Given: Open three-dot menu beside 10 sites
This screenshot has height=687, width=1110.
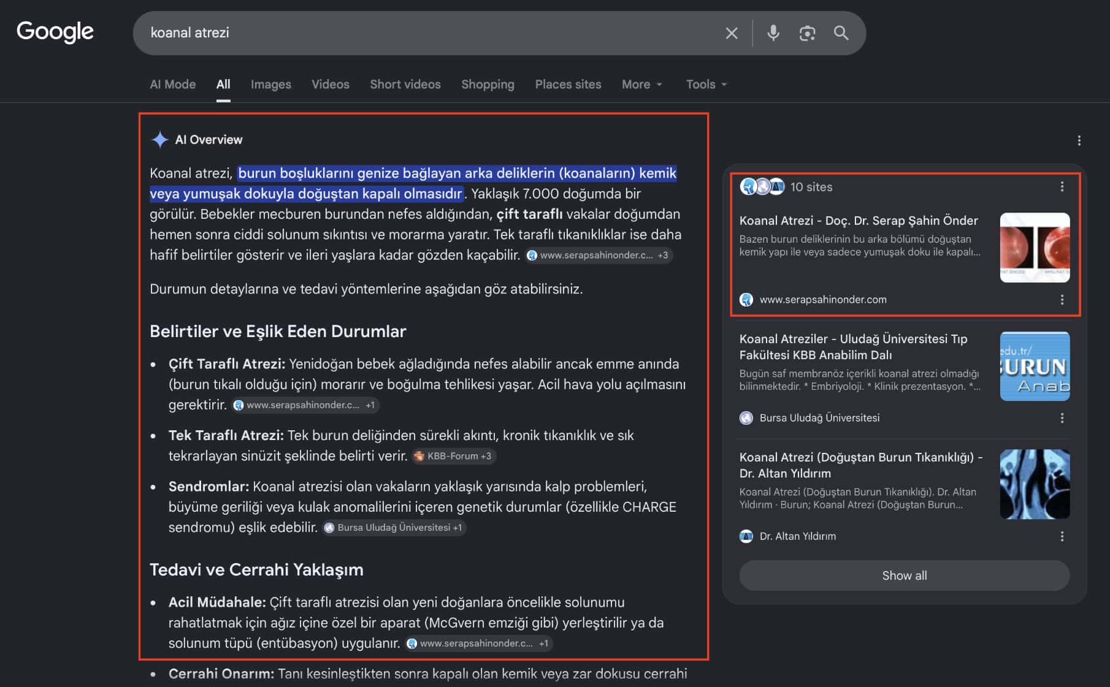Looking at the screenshot, I should tap(1062, 187).
